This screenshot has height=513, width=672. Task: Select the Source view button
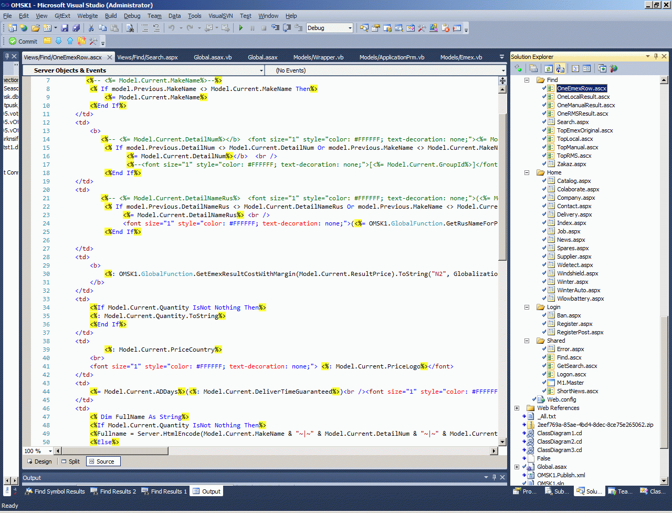click(x=103, y=461)
